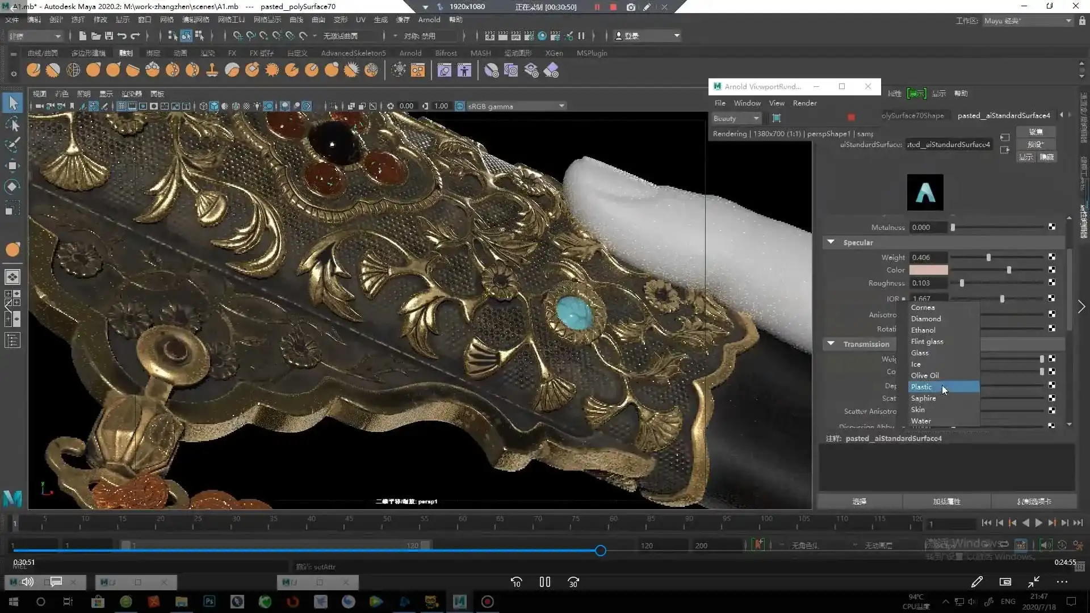Screen dimensions: 1090x613
Task: Collapse the Specular section
Action: (831, 242)
